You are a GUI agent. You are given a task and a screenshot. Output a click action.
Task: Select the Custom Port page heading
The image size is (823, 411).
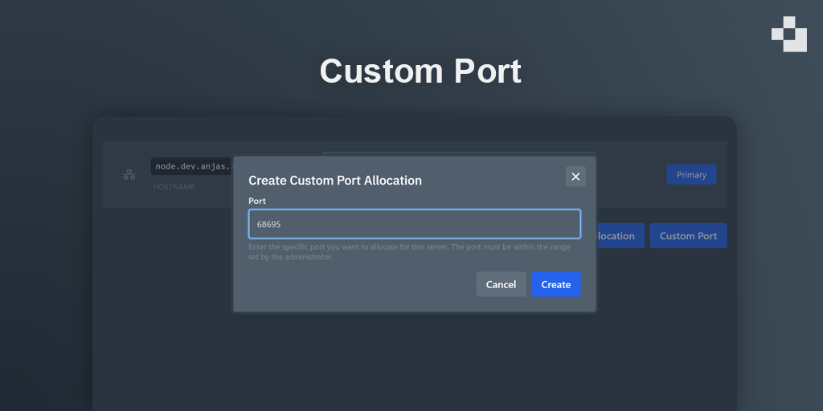[420, 71]
